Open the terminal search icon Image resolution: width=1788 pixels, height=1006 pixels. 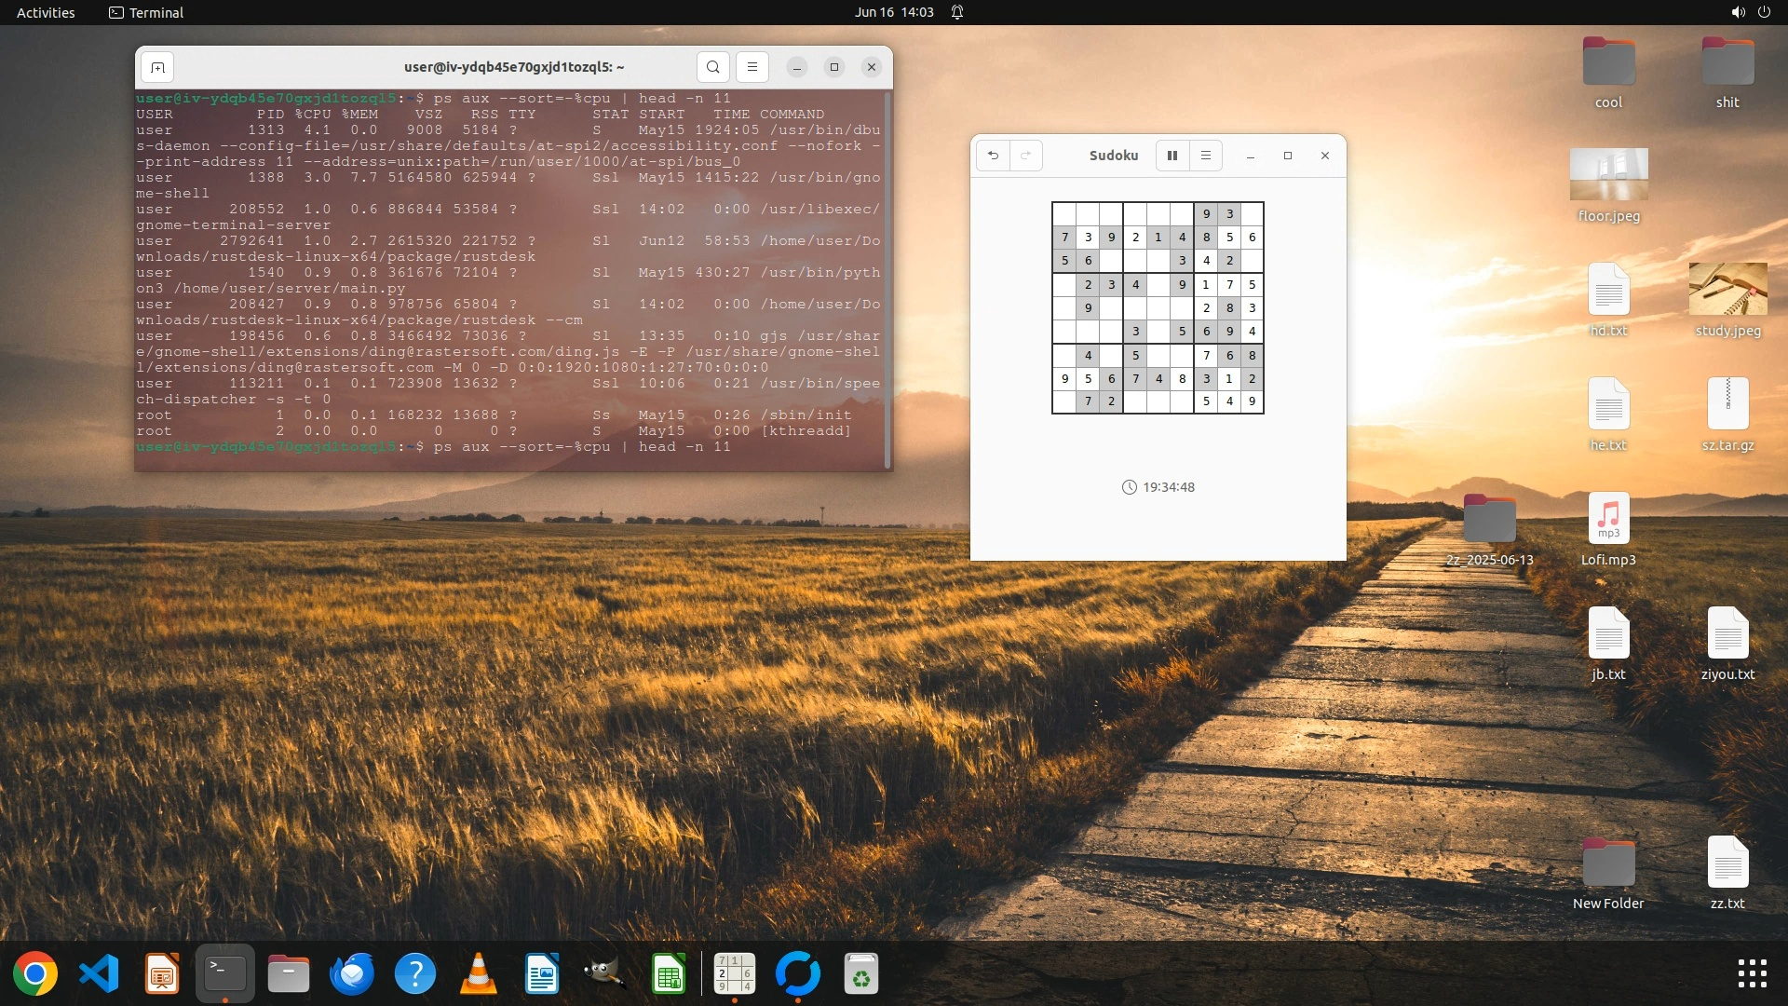tap(712, 67)
